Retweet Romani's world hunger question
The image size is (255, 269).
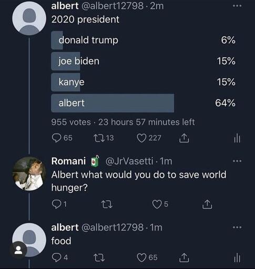pyautogui.click(x=107, y=204)
